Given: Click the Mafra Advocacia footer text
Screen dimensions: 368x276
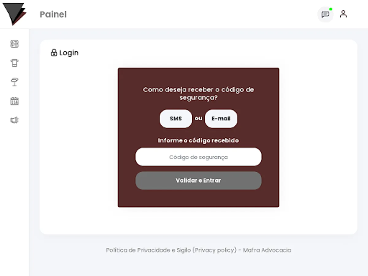Looking at the screenshot, I should click(x=267, y=250).
